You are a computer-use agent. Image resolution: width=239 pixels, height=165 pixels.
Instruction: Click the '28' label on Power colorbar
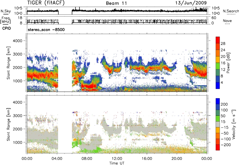223,43
